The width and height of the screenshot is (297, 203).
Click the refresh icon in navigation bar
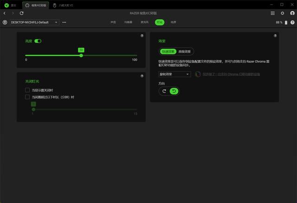click(21, 13)
